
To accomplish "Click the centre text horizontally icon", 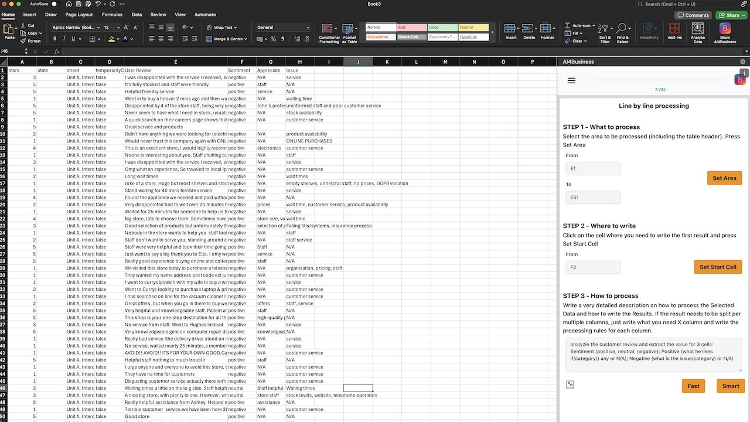I will 161,39.
